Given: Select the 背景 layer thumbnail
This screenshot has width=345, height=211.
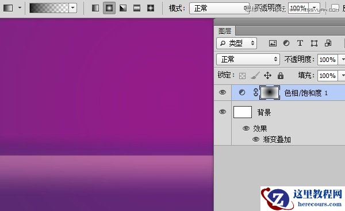Looking at the screenshot, I should tap(243, 112).
